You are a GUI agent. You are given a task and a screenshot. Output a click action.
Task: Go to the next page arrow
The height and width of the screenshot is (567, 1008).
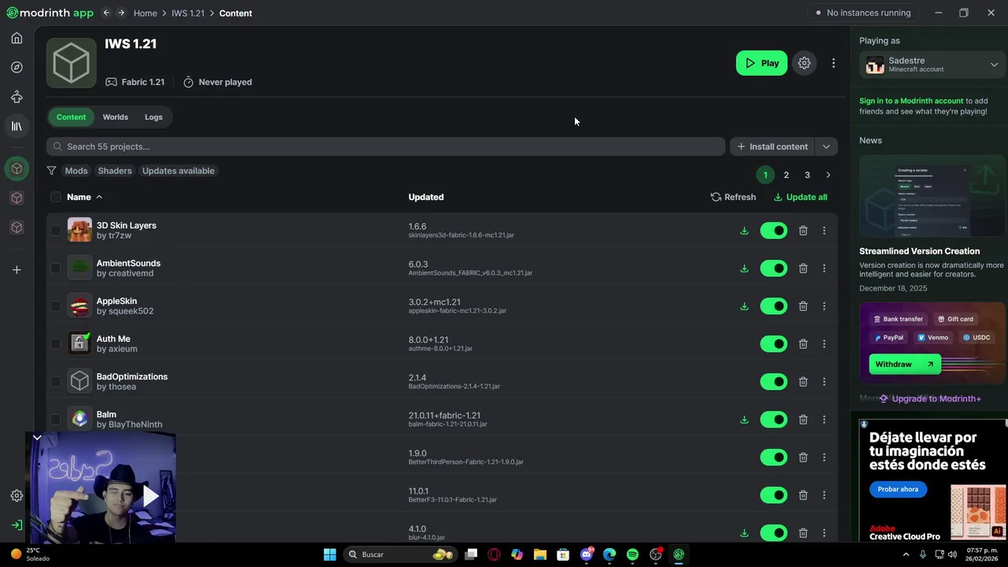(828, 175)
